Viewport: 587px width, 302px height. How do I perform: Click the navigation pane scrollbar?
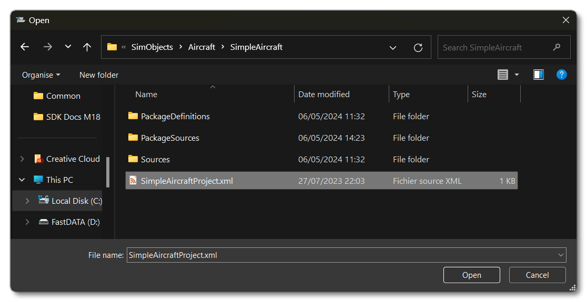(108, 172)
